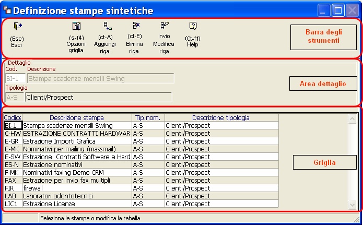Select the LIC1 code cell
The height and width of the screenshot is (226, 363).
coord(13,204)
